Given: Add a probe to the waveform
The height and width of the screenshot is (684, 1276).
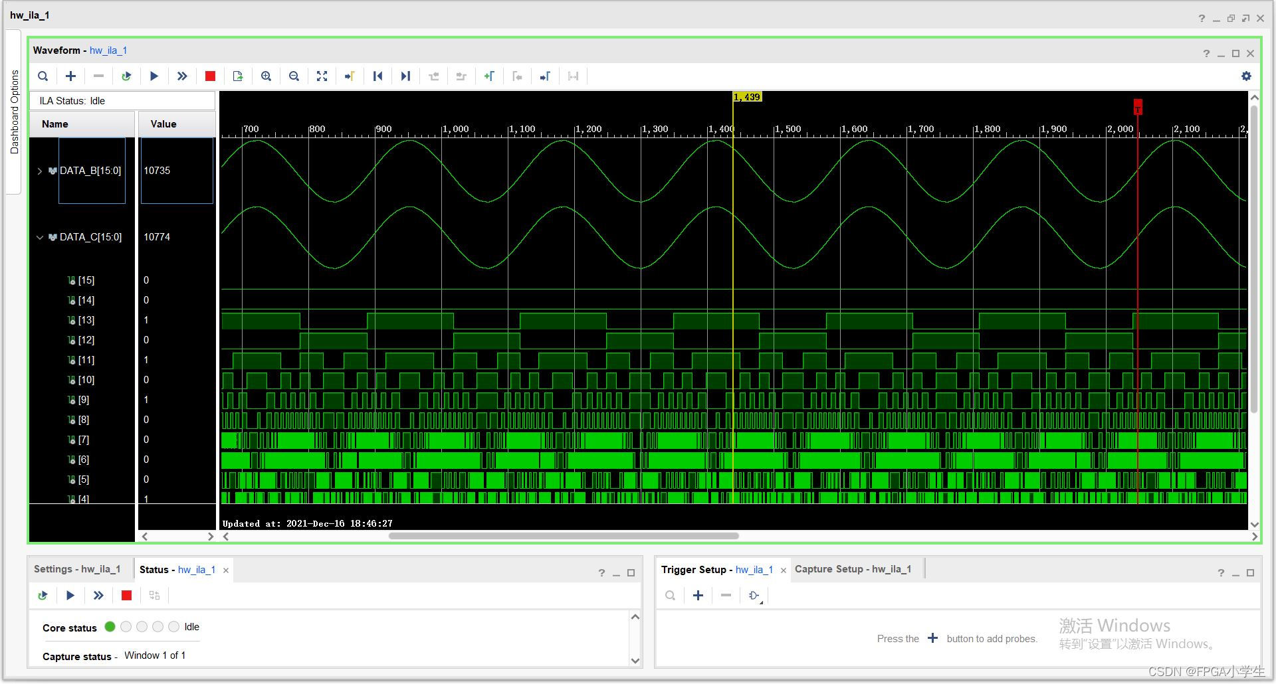Looking at the screenshot, I should pyautogui.click(x=70, y=76).
